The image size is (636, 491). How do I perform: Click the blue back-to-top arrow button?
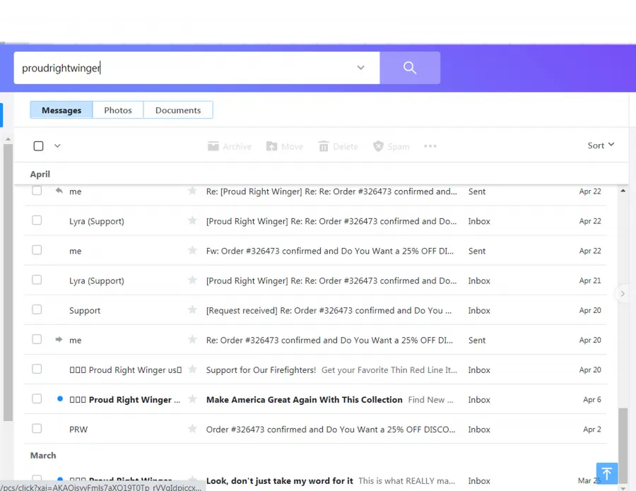[x=607, y=473]
